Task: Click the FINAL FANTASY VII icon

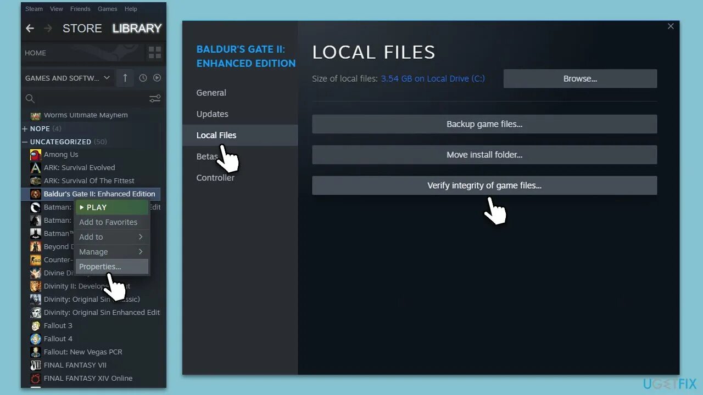Action: coord(36,365)
